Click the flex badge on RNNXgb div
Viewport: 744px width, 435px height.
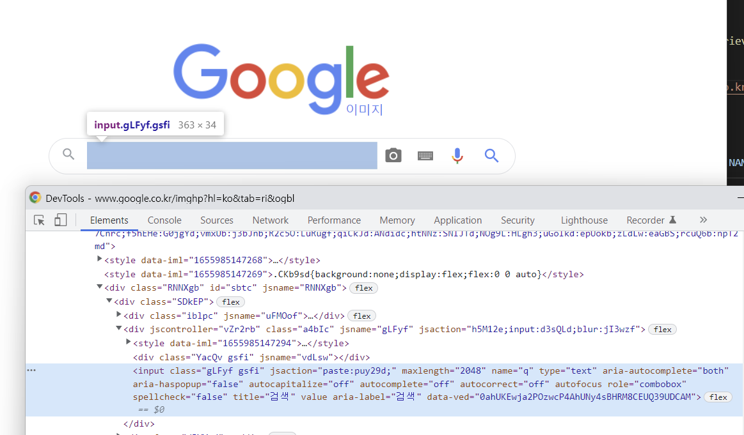click(363, 288)
